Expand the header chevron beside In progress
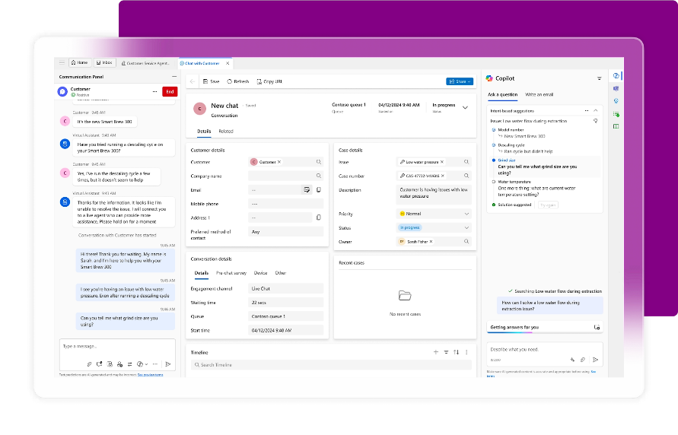This screenshot has width=678, height=435. tap(466, 108)
